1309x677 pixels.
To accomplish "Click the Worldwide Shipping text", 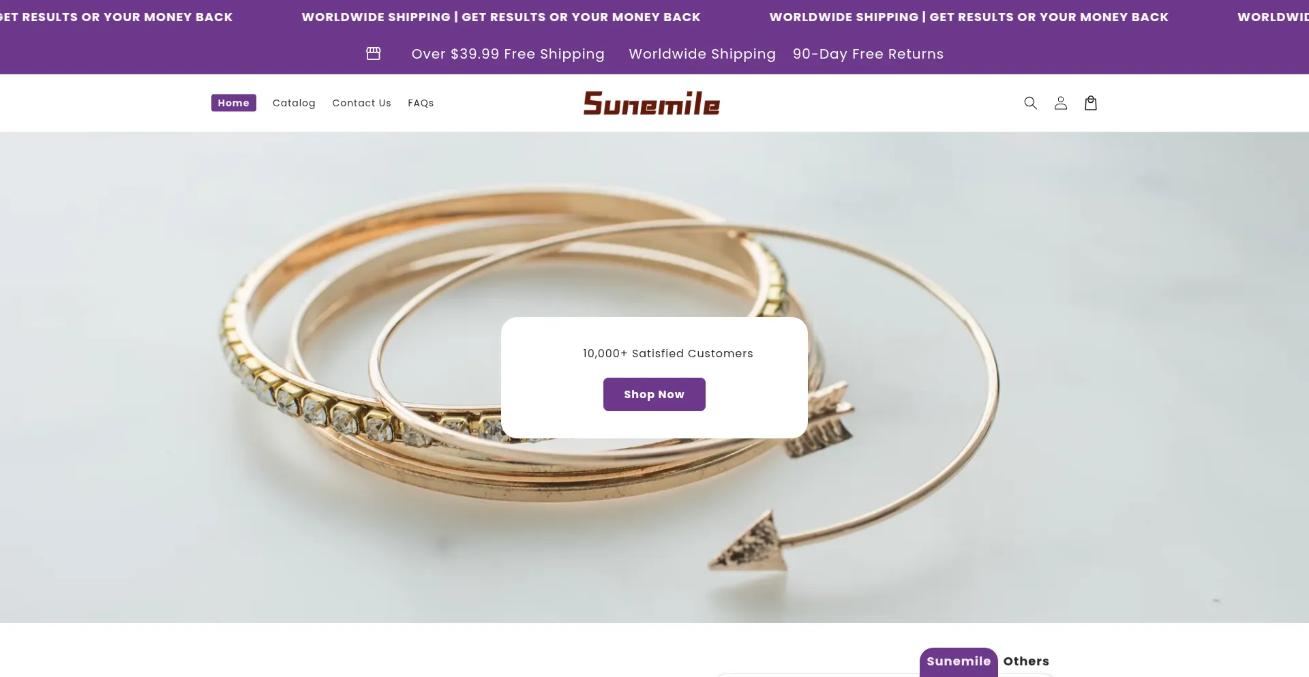I will (702, 54).
